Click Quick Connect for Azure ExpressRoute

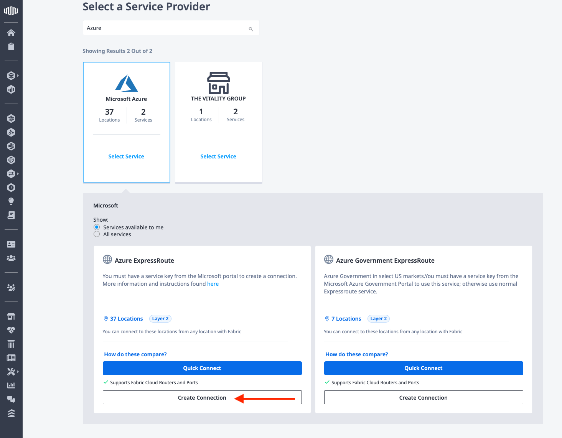202,368
